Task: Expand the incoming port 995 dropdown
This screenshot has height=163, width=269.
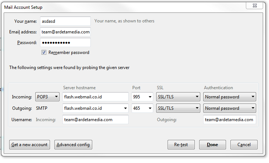Action: [142, 97]
